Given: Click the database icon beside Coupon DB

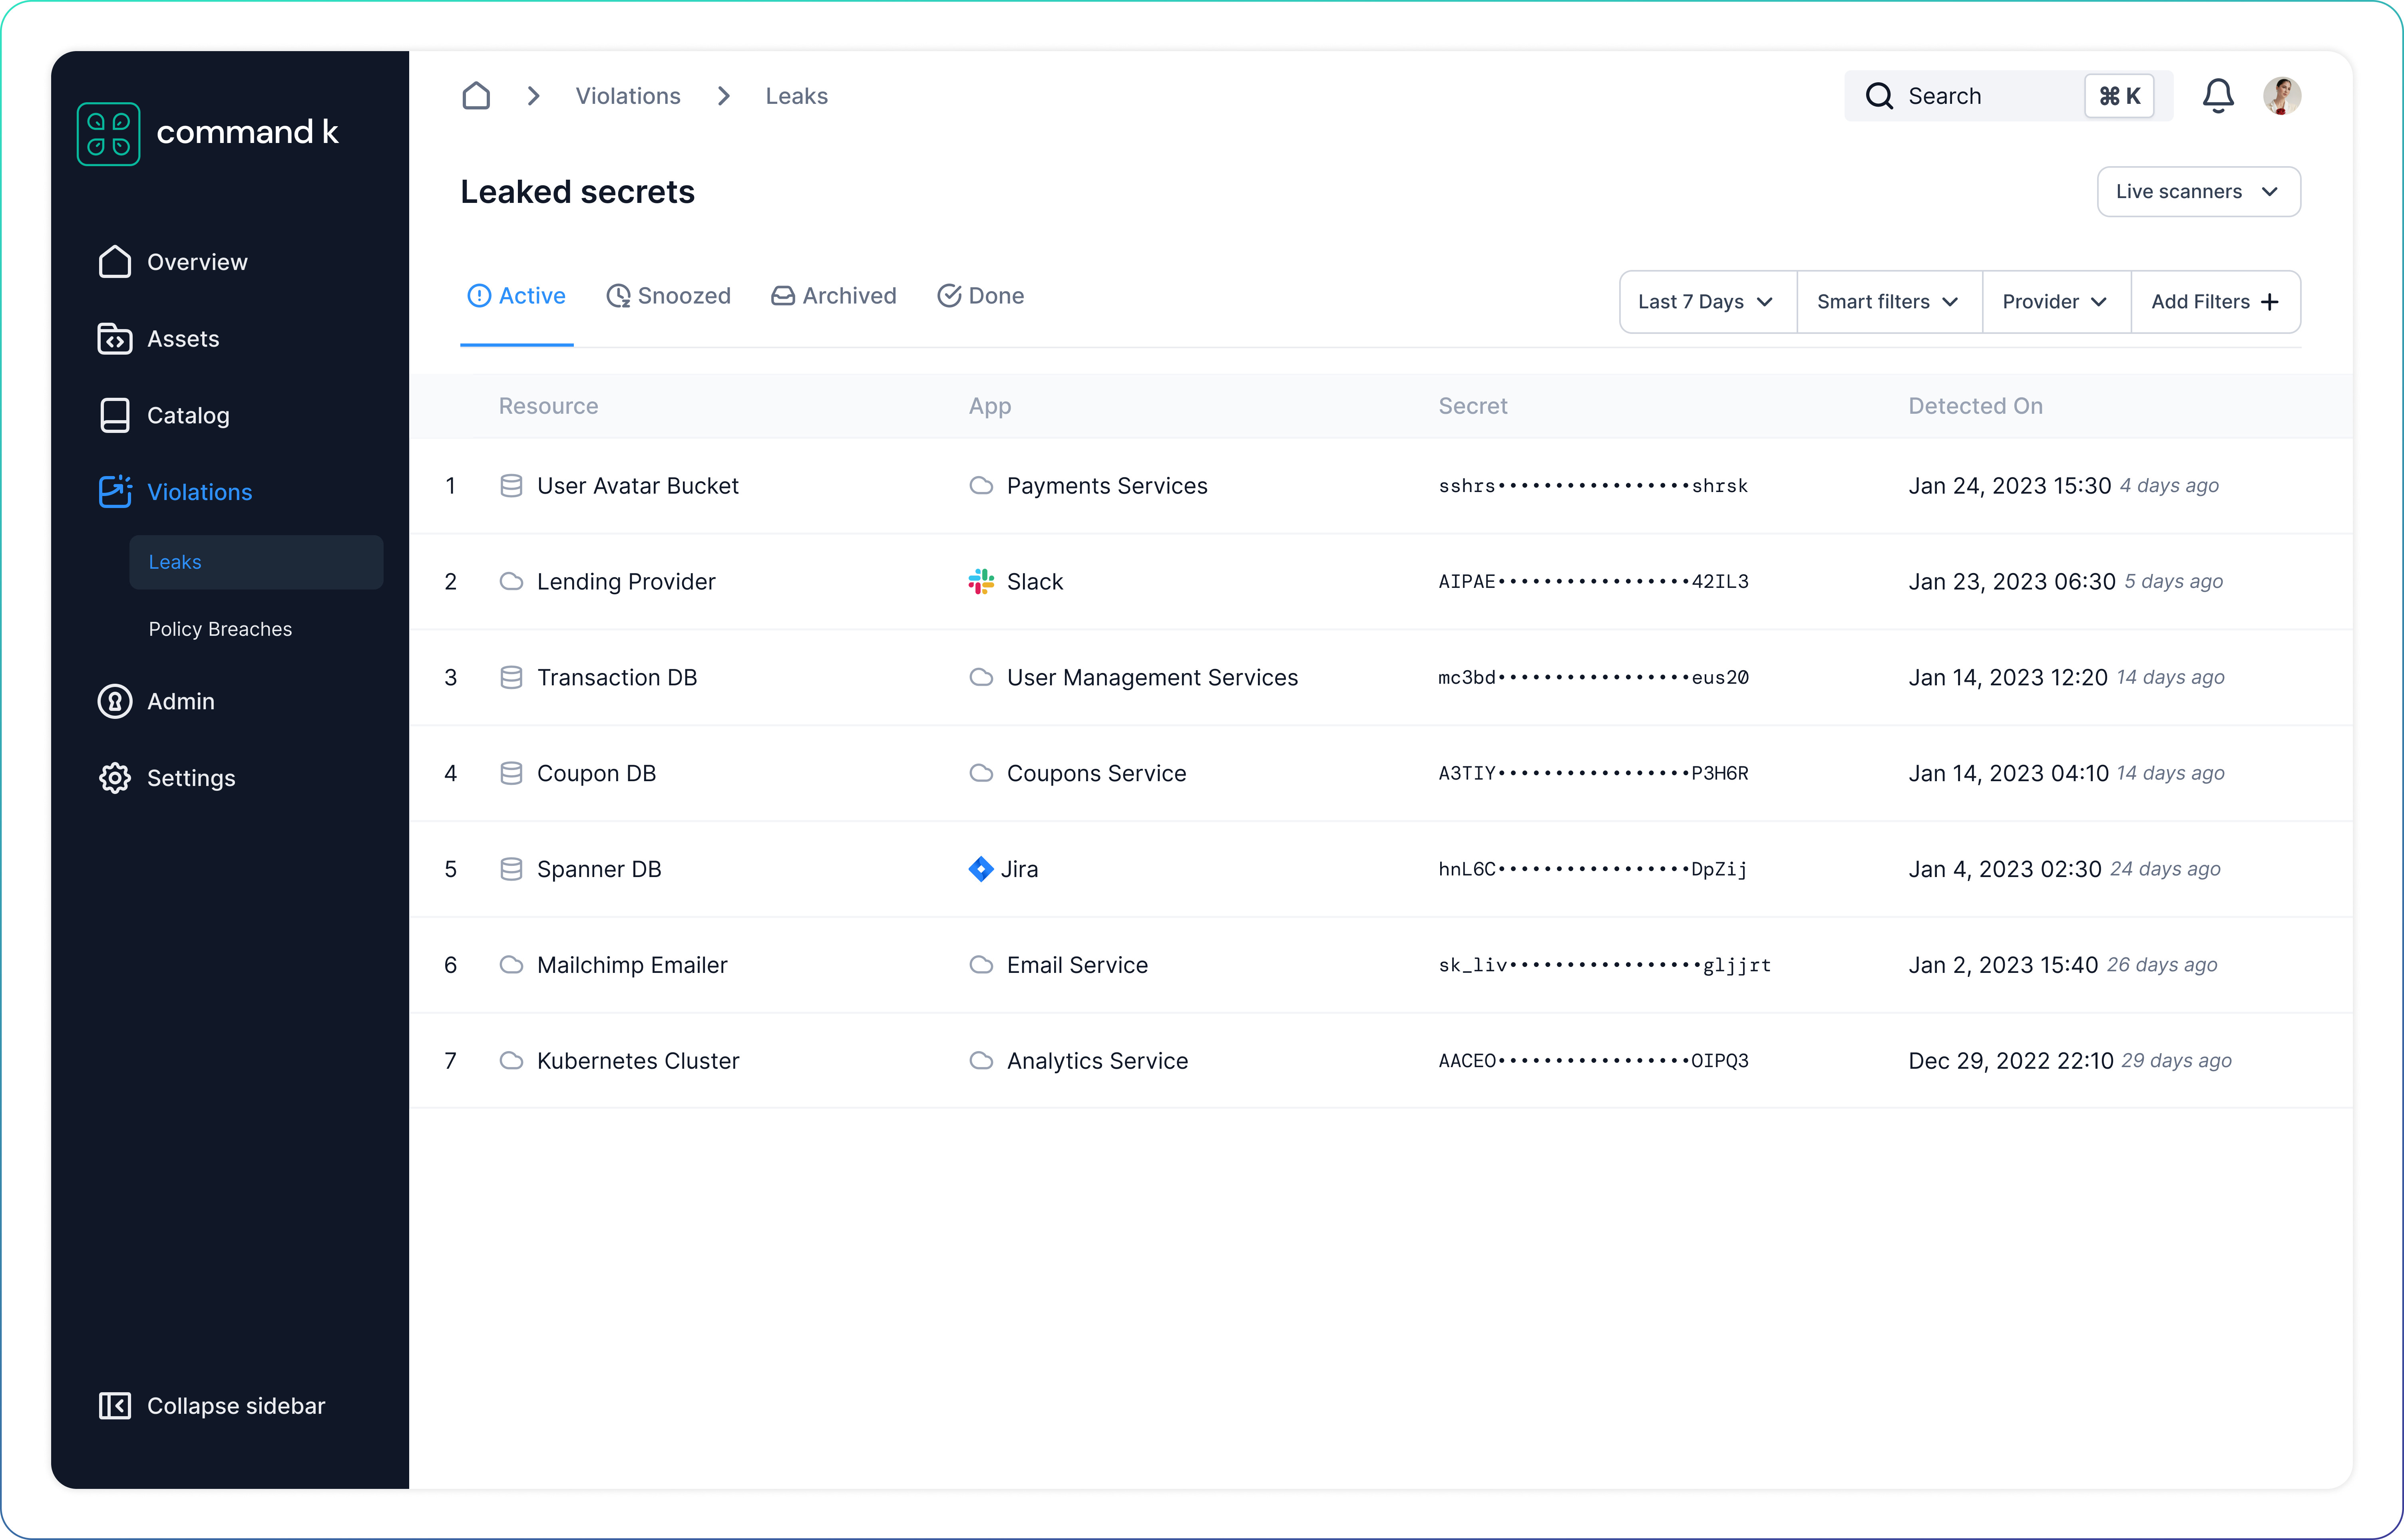Looking at the screenshot, I should pos(511,774).
